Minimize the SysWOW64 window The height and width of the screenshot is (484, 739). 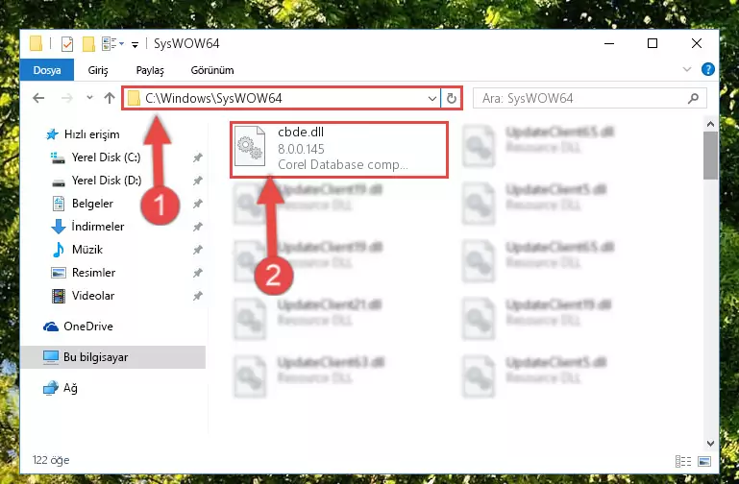pyautogui.click(x=609, y=44)
